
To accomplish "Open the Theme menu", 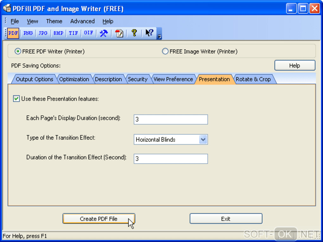I will click(x=54, y=21).
